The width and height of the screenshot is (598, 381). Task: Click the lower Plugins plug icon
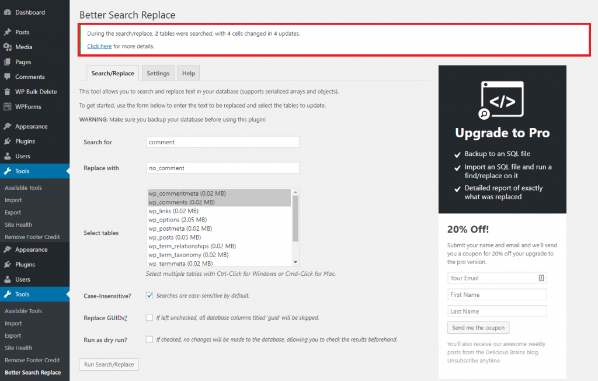7,265
